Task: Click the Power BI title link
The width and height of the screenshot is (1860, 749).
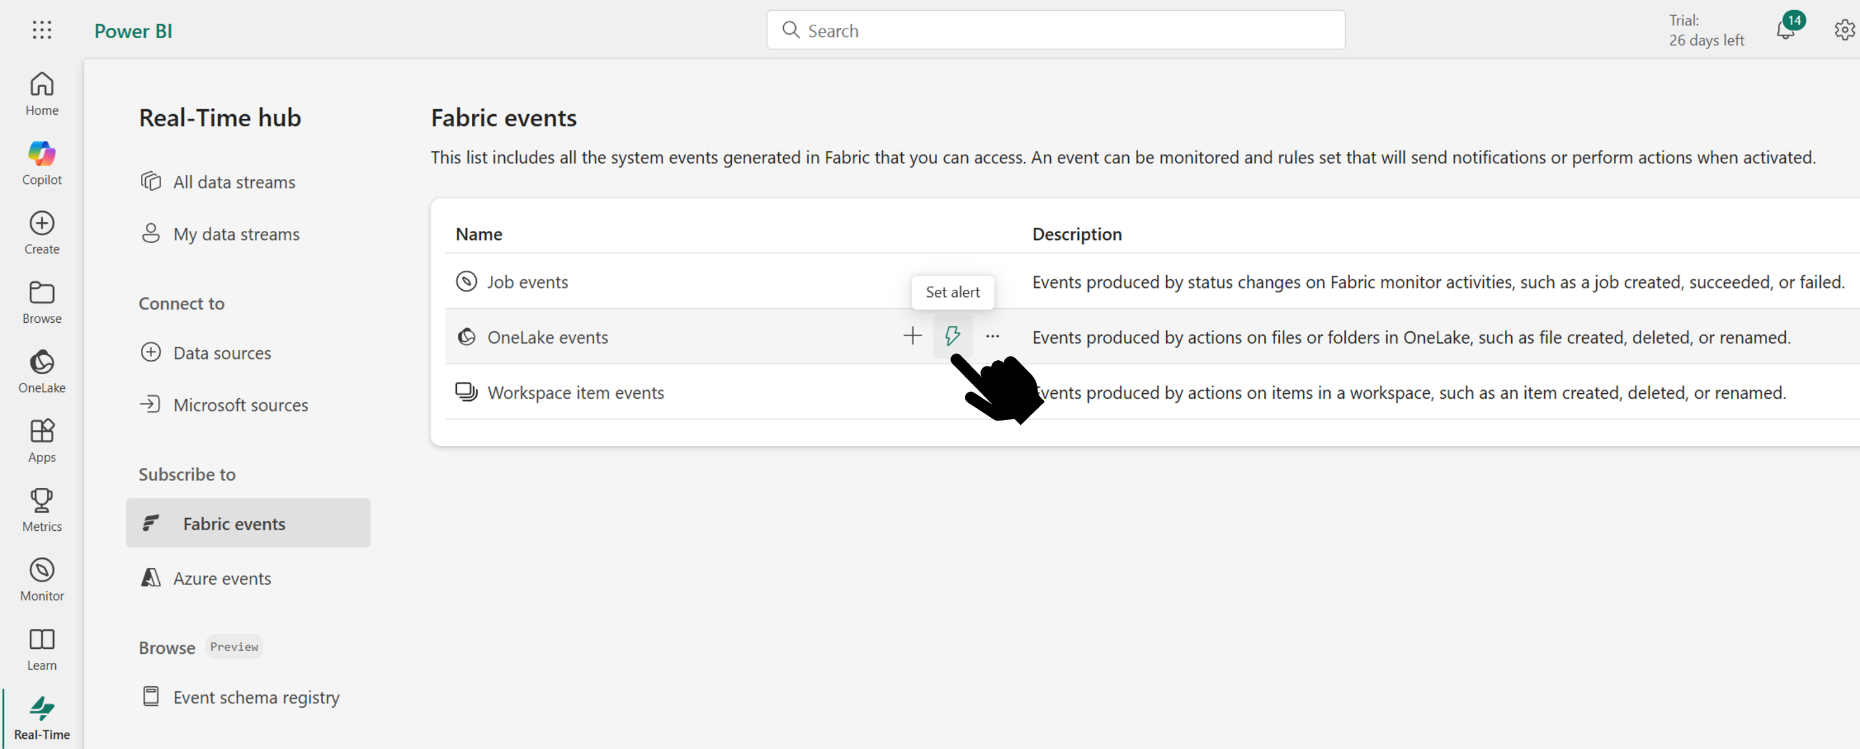Action: coord(133,31)
